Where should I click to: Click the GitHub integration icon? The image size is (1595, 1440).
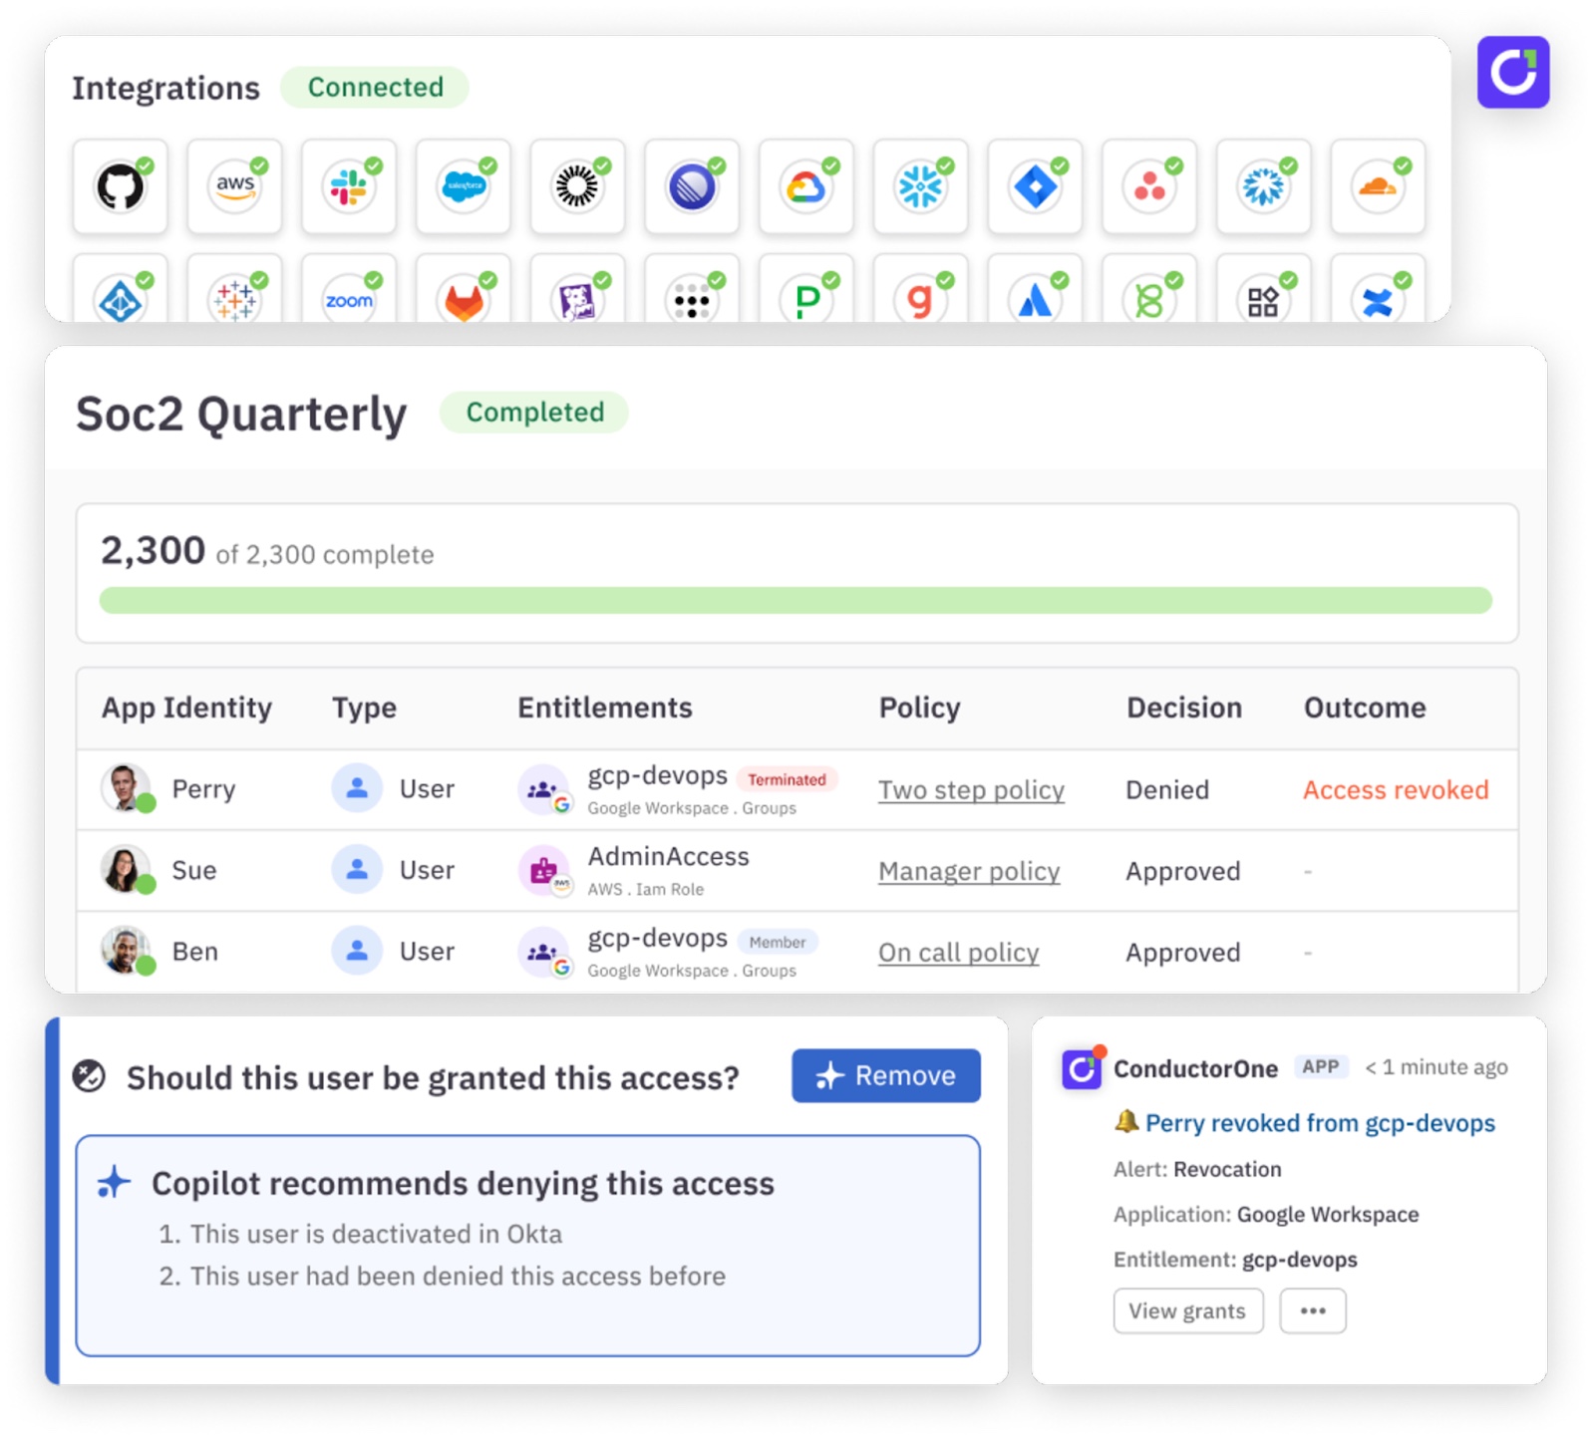pyautogui.click(x=120, y=186)
